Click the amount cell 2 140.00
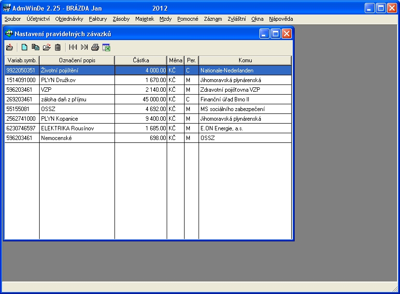The height and width of the screenshot is (294, 400). tap(141, 90)
